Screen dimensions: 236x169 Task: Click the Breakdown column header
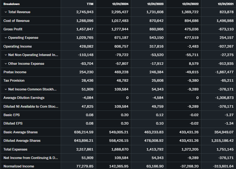pos(11,4)
